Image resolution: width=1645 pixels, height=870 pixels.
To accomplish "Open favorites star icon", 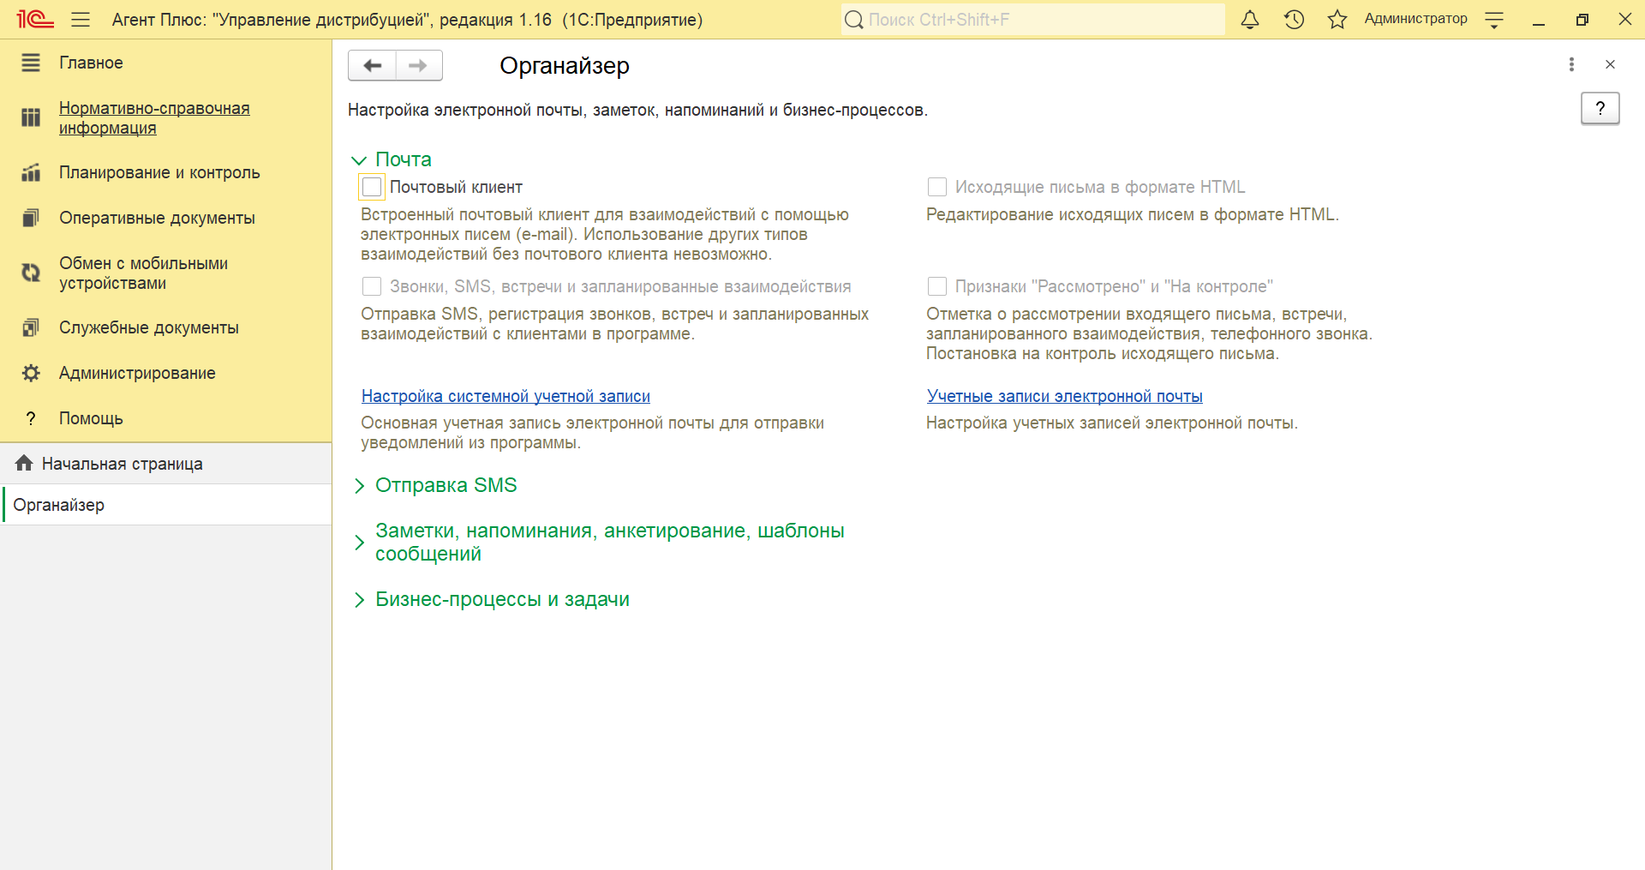I will 1337,19.
